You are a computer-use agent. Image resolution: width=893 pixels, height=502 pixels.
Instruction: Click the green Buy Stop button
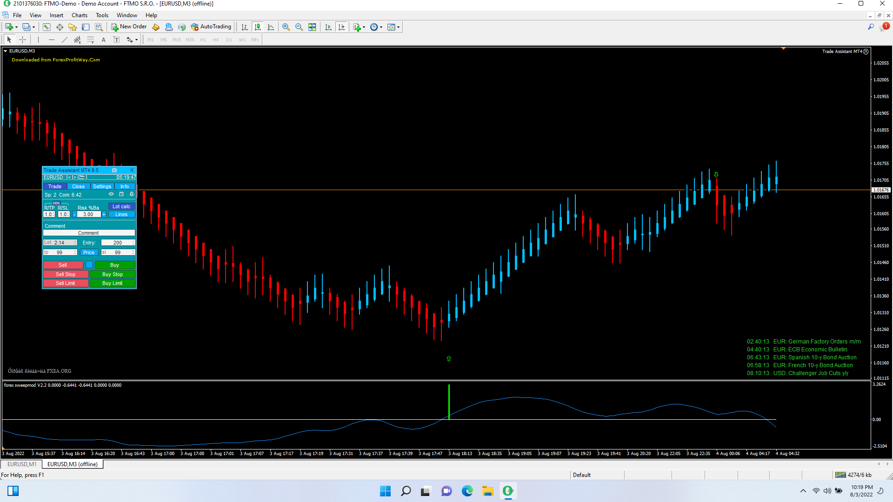113,274
